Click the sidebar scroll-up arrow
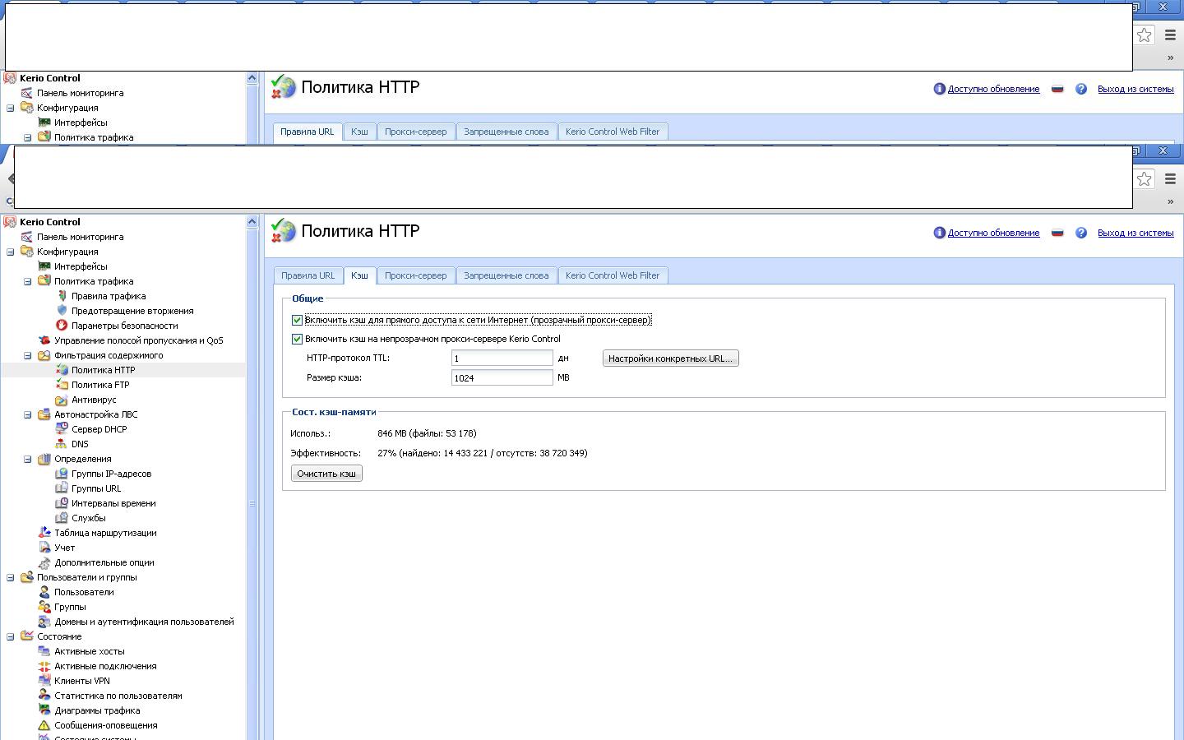Viewport: 1184px width, 740px height. click(x=252, y=222)
